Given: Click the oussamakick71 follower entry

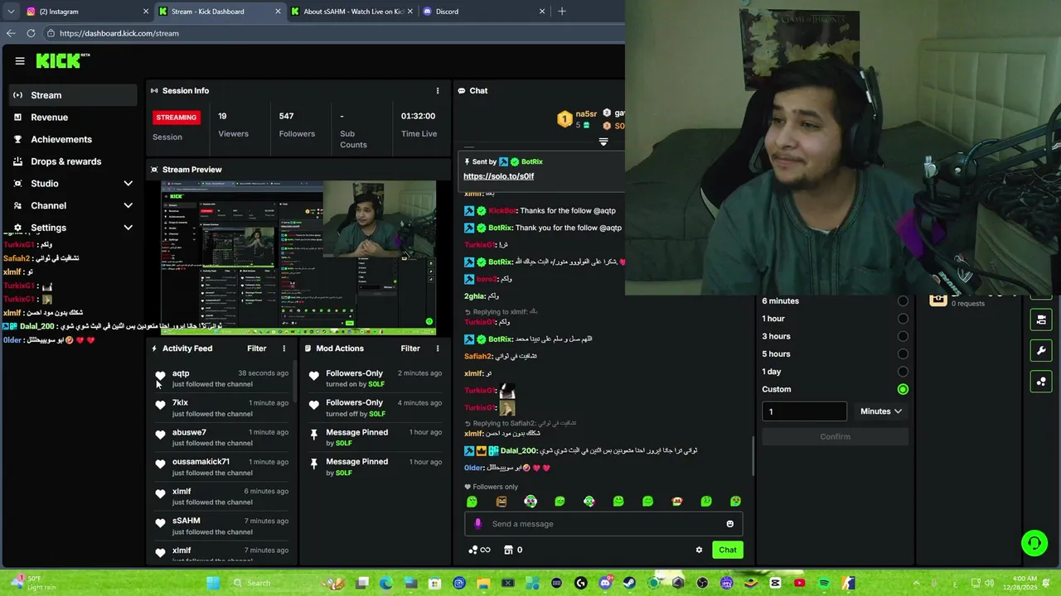Looking at the screenshot, I should point(221,467).
